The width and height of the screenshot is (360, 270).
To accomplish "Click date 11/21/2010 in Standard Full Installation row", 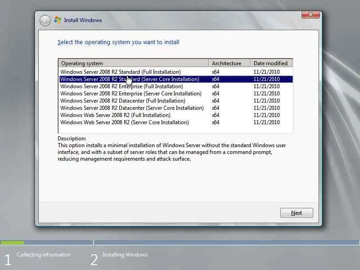I will (x=266, y=72).
